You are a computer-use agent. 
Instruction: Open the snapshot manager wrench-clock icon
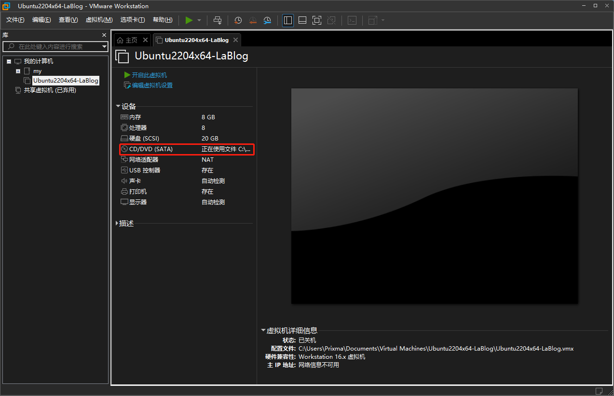267,20
